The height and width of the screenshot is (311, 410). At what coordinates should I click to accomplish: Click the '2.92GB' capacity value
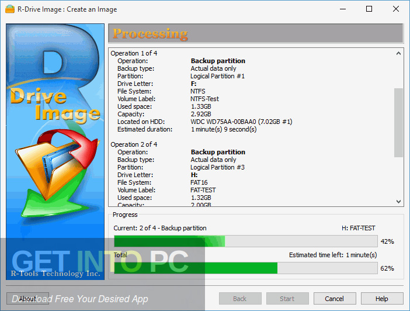[201, 114]
